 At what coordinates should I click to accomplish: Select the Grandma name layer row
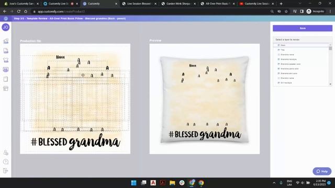pyautogui.click(x=301, y=54)
